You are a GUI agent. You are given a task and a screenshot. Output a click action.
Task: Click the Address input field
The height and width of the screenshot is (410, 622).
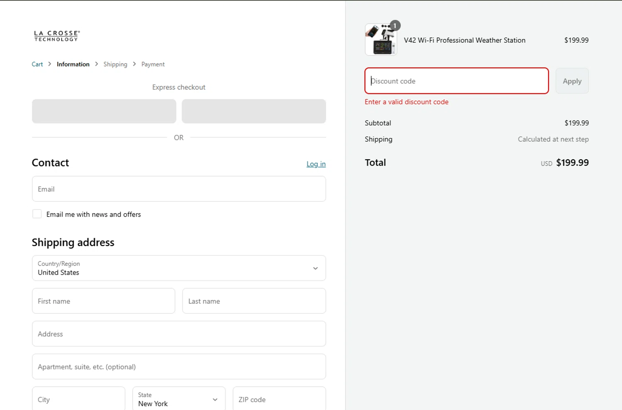click(179, 334)
